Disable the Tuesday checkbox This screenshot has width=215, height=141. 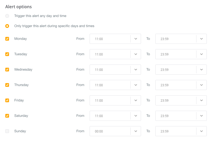tap(7, 54)
